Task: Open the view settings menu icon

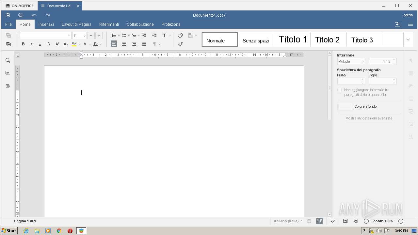Action: point(410,24)
